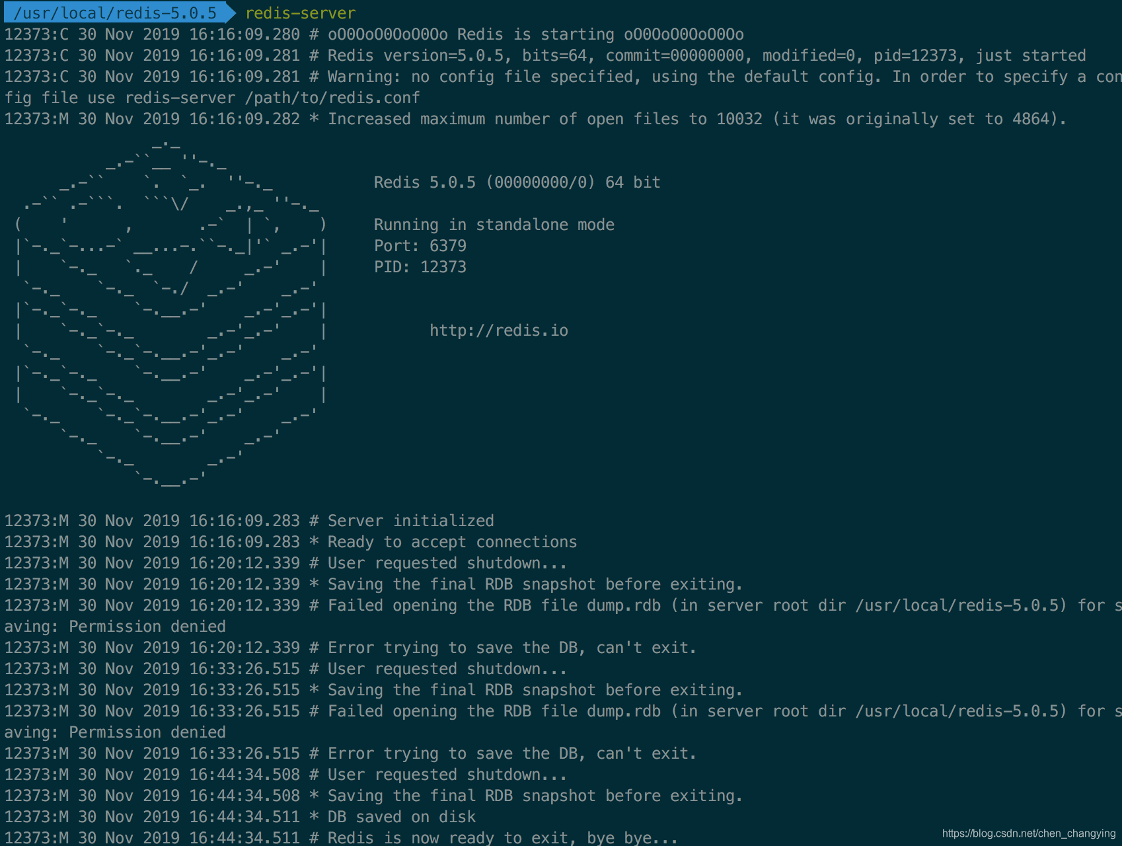Click the 16:20:12.339 'User requested shutdown...' line
The width and height of the screenshot is (1122, 846).
pos(285,563)
